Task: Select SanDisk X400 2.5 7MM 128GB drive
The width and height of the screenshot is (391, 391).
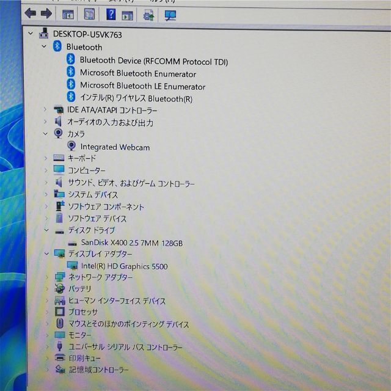Action: pos(132,243)
